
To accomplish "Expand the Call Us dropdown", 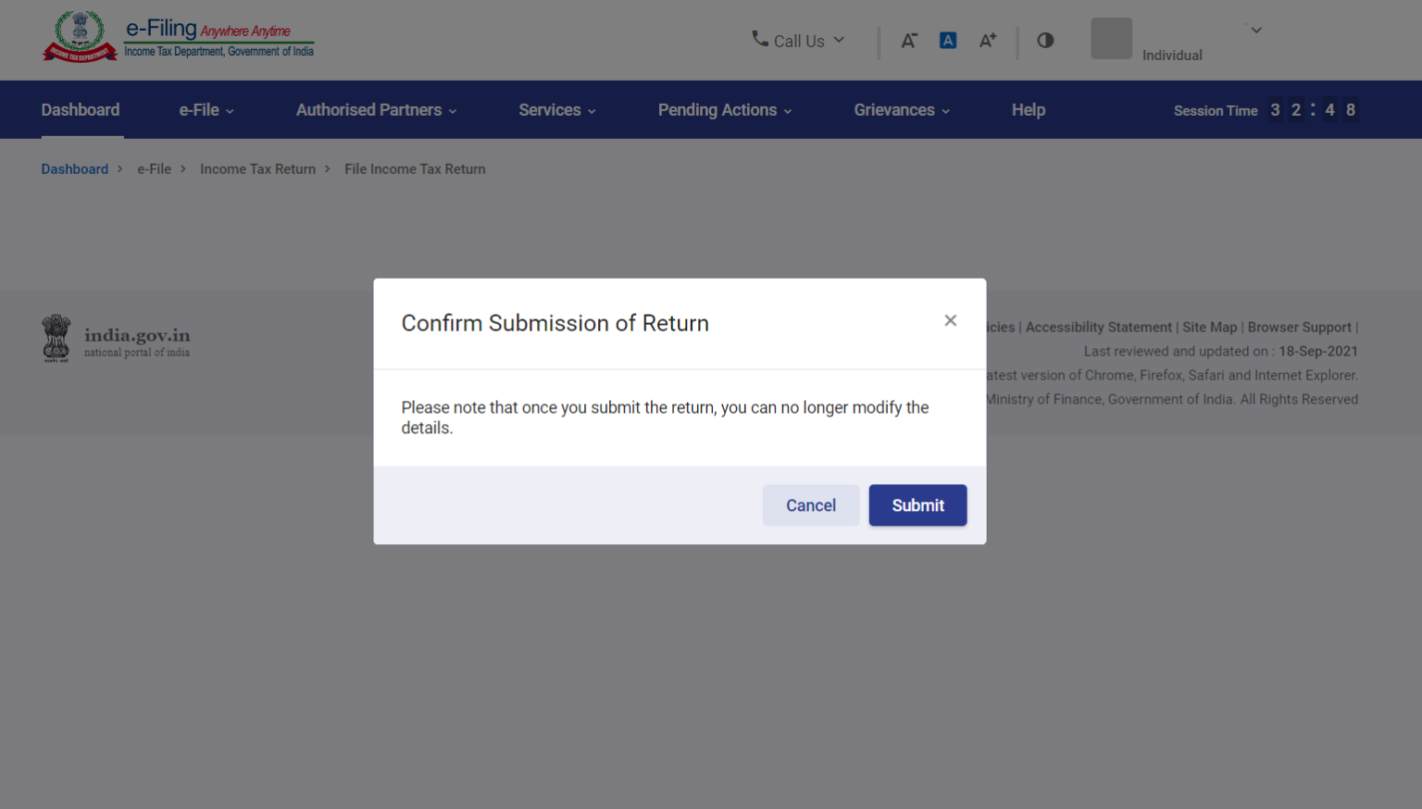I will [x=839, y=40].
